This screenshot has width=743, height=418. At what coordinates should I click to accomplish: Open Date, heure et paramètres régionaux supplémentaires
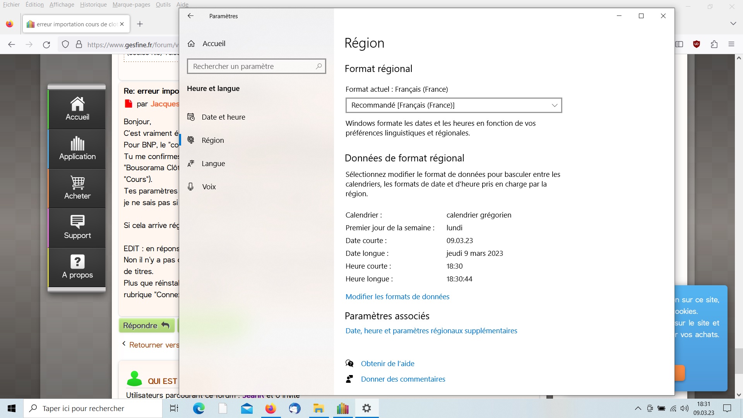(x=431, y=331)
